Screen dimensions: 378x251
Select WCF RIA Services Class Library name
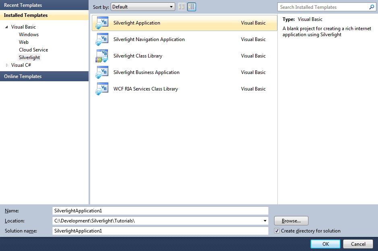click(x=146, y=89)
